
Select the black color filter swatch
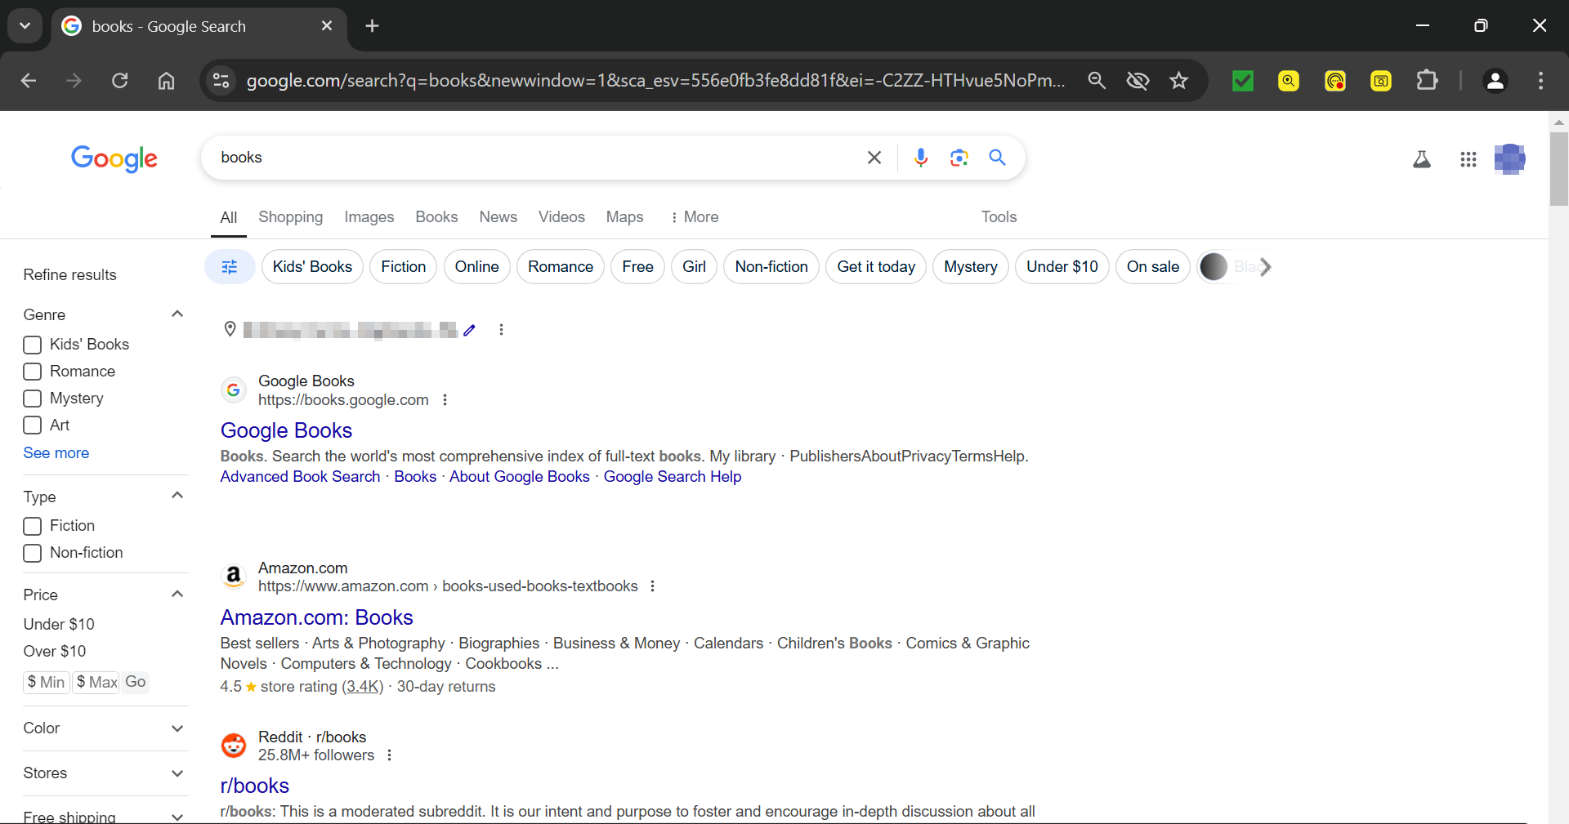[1214, 267]
